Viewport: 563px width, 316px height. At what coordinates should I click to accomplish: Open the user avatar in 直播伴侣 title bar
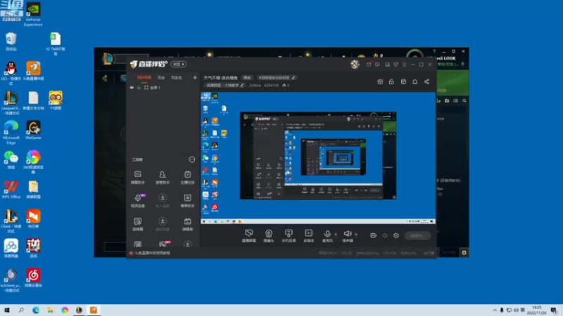(x=355, y=64)
